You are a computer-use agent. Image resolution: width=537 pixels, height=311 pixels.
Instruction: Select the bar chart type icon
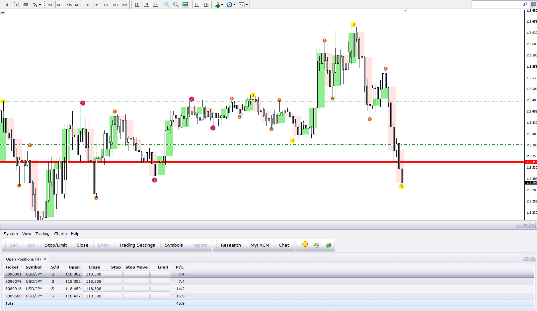pos(137,5)
